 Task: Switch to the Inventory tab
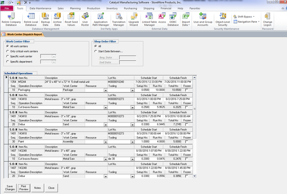[x=112, y=8]
